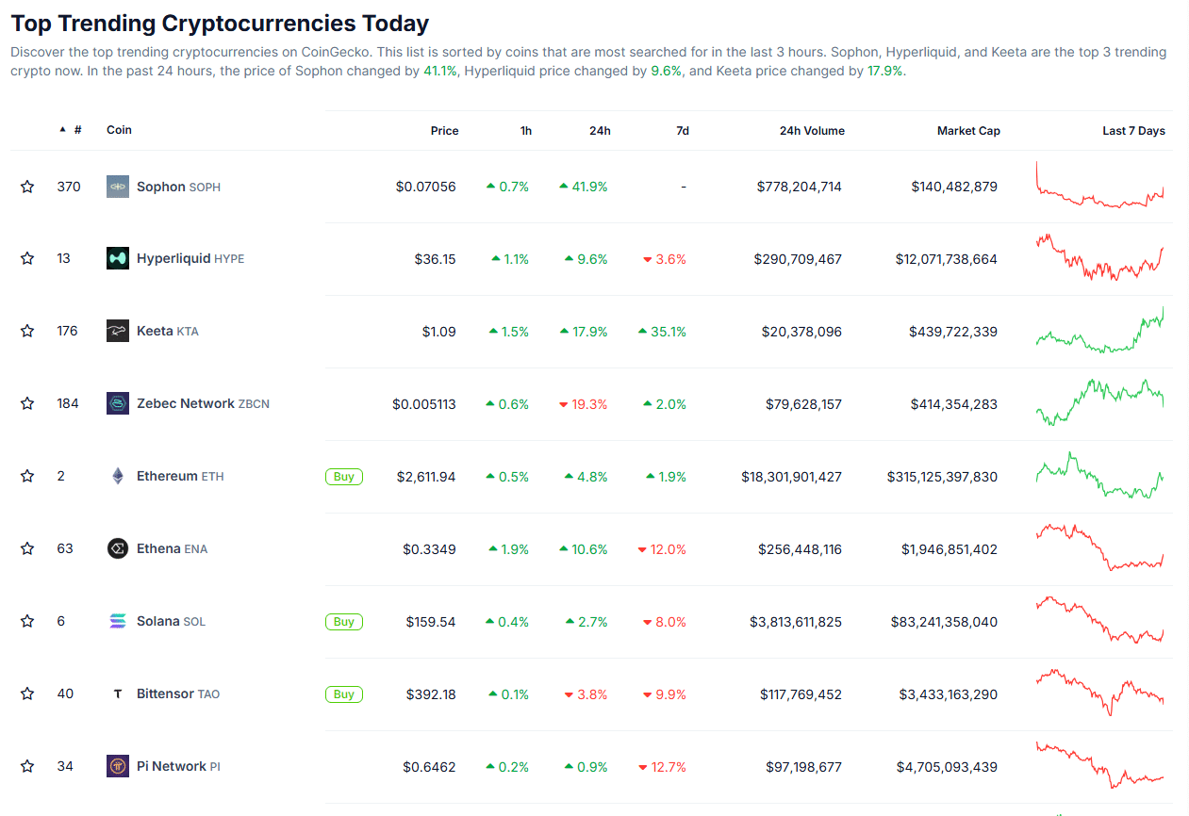The image size is (1189, 816).
Task: Click the Ethereum diamond logo icon
Action: coord(117,476)
